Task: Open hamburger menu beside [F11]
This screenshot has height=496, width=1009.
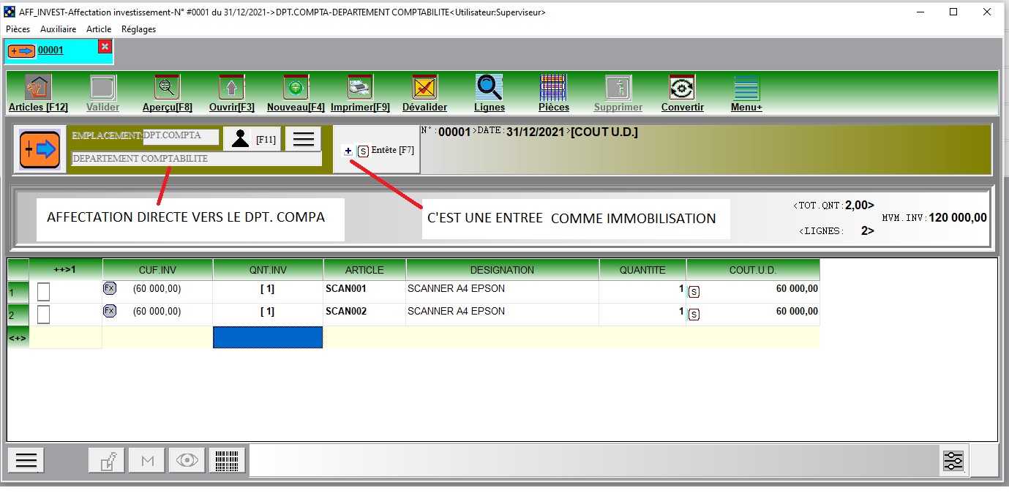Action: (x=303, y=139)
